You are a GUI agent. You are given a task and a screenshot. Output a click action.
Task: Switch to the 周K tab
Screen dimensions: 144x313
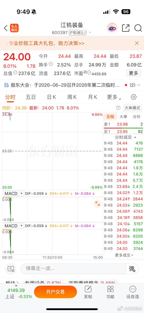72,97
